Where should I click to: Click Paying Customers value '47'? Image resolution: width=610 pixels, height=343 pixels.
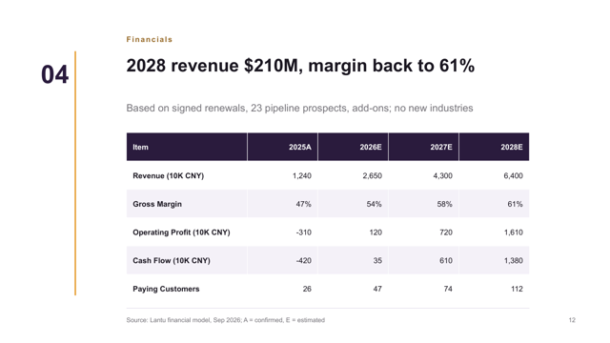click(x=377, y=289)
